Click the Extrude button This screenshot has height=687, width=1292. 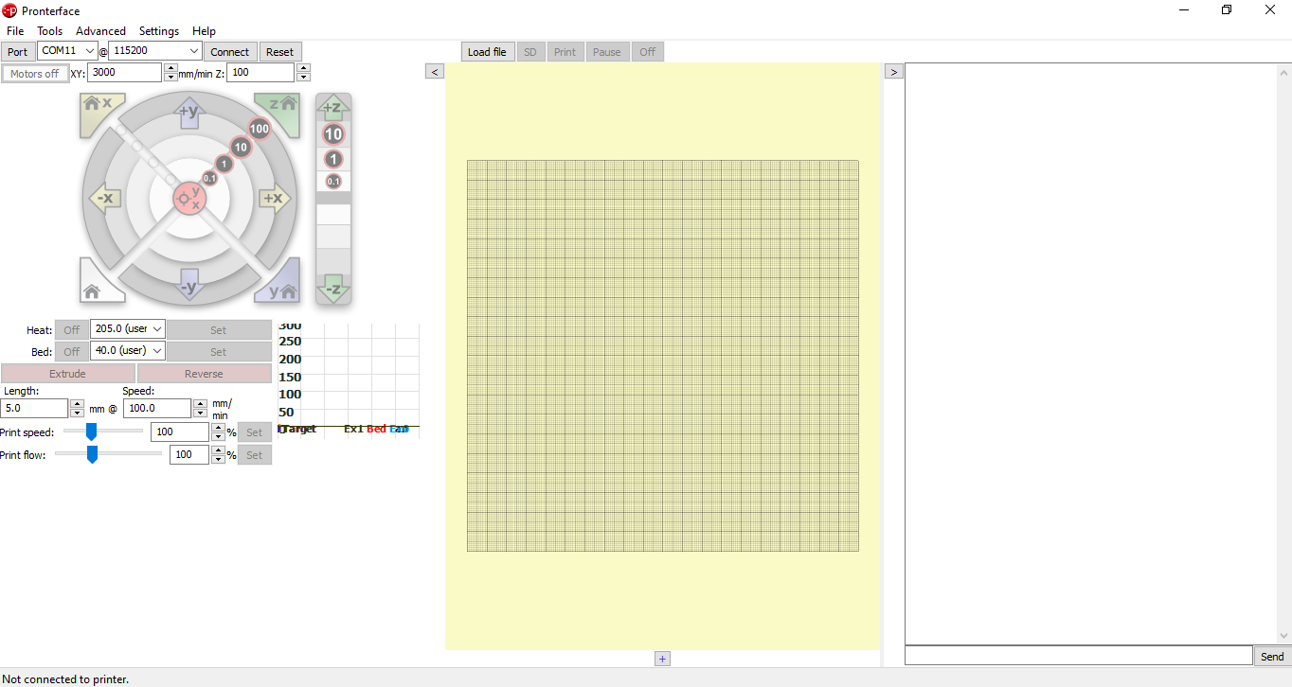tap(68, 374)
